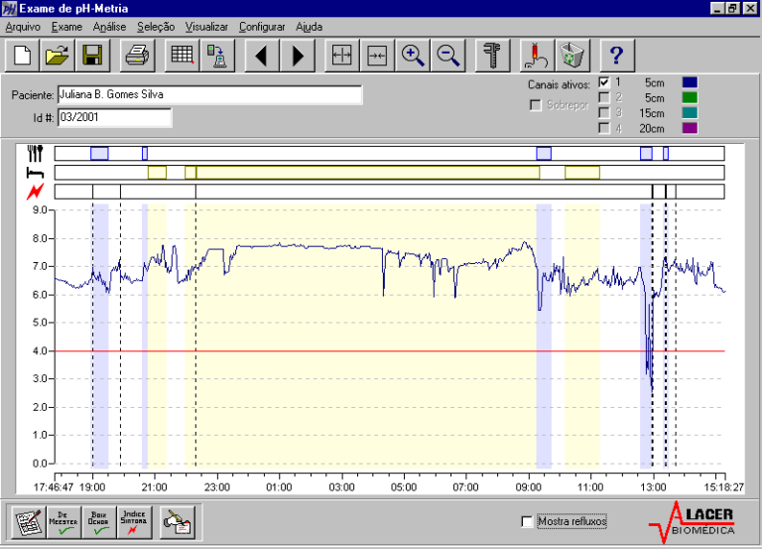Toggle channel 2 checkbox
Viewport: 762px width, 549px height.
[x=604, y=97]
